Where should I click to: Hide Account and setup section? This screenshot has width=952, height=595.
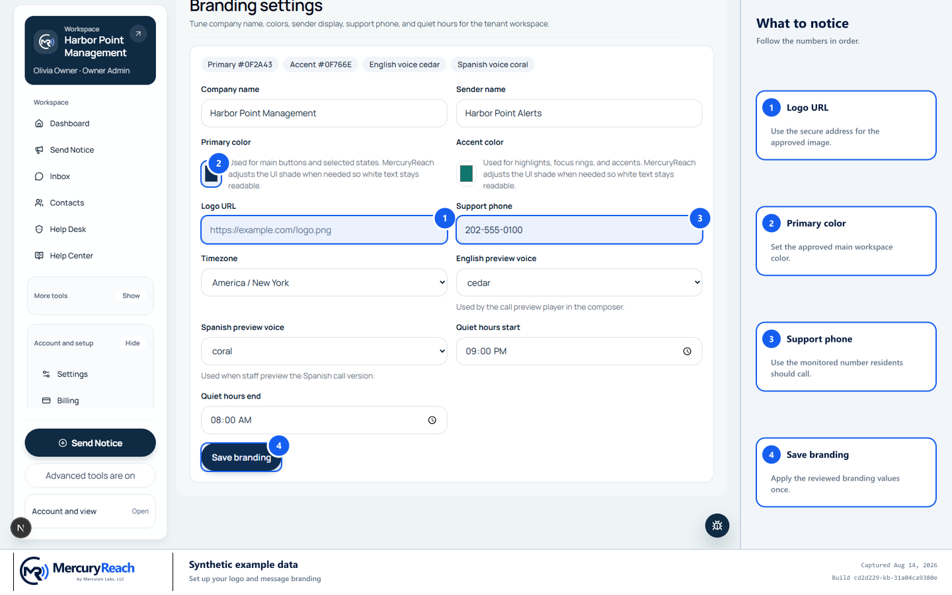[x=132, y=344]
